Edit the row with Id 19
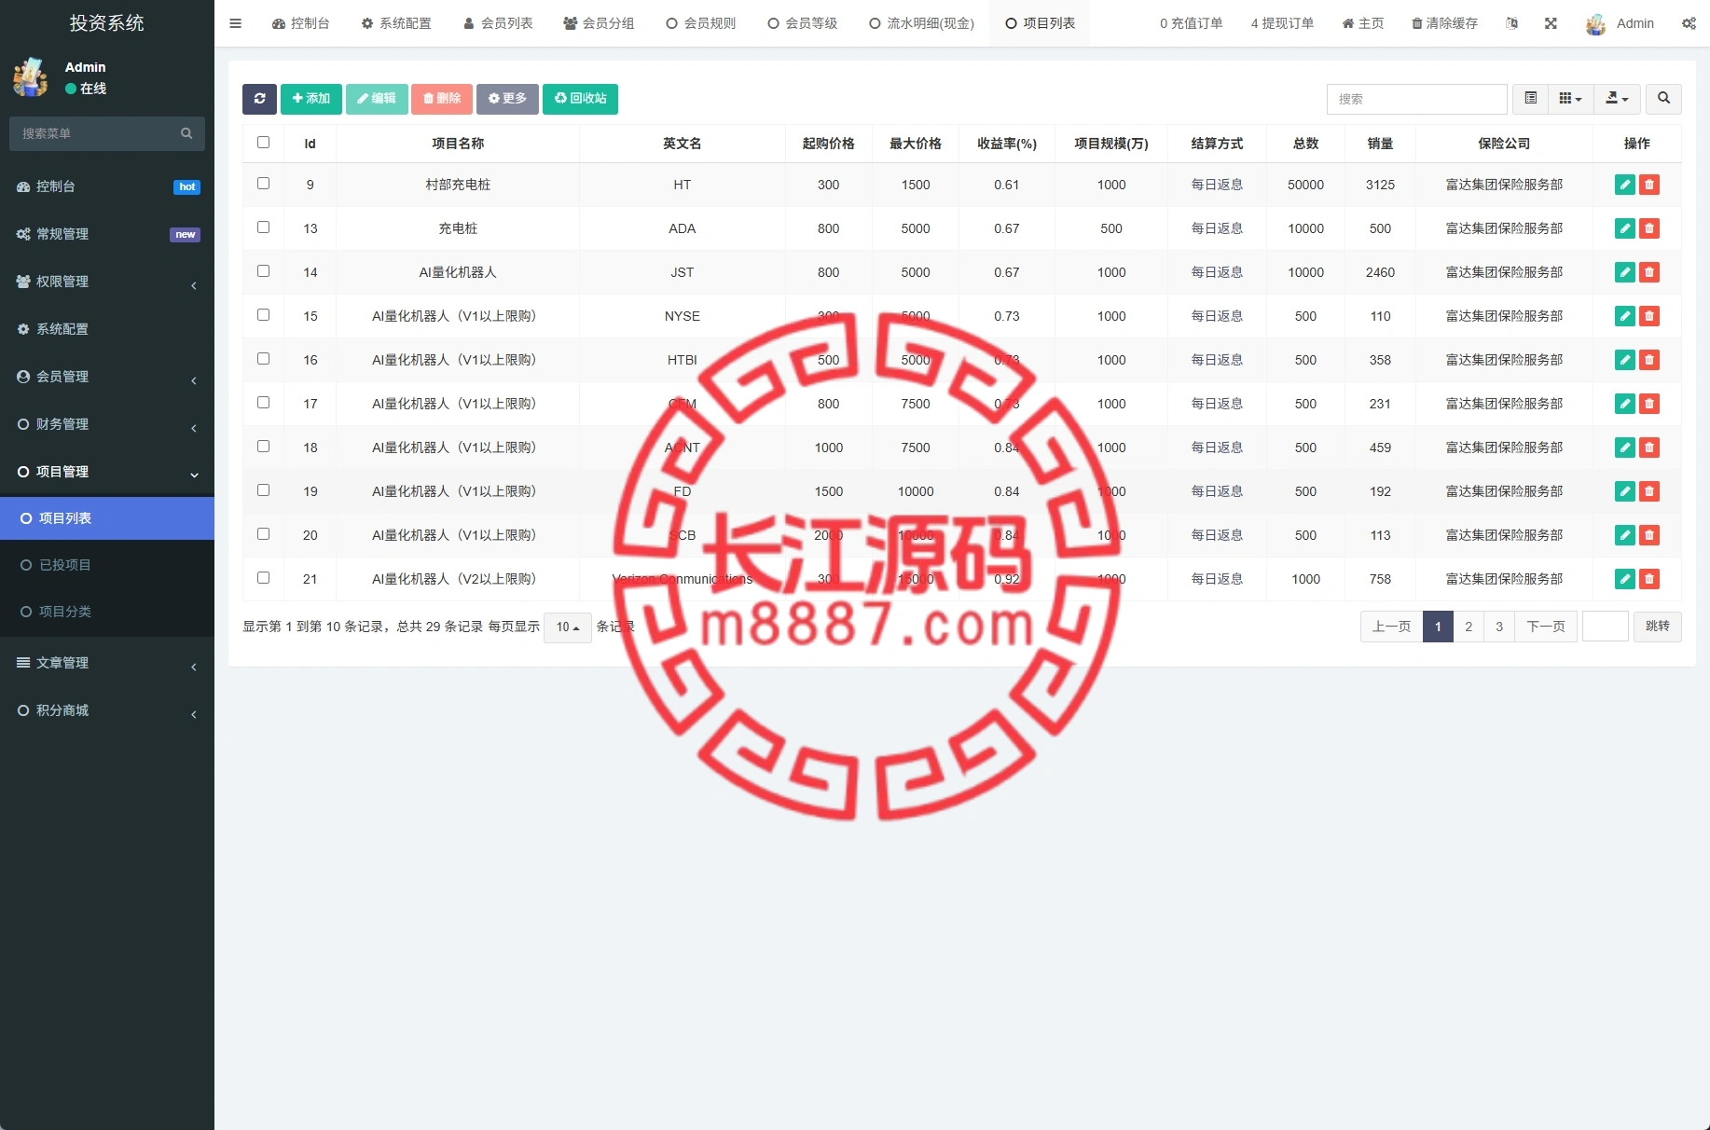Screen dimensions: 1710x1130 tap(1624, 491)
